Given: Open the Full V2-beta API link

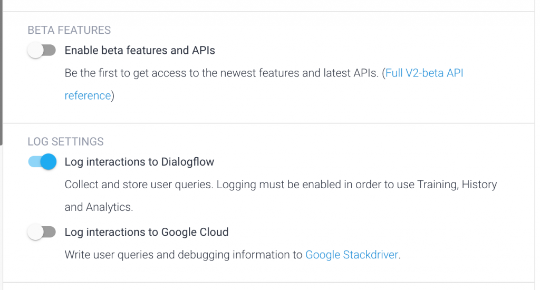Looking at the screenshot, I should (425, 73).
